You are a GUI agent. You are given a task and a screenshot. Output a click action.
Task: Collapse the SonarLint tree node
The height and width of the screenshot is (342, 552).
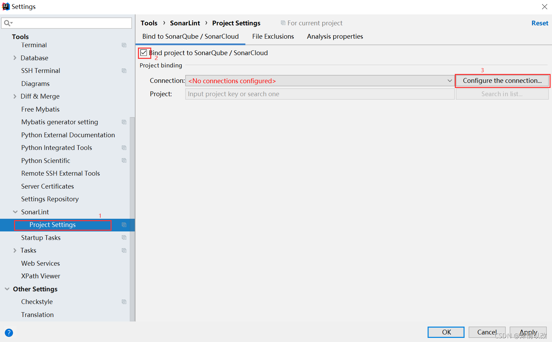(15, 212)
